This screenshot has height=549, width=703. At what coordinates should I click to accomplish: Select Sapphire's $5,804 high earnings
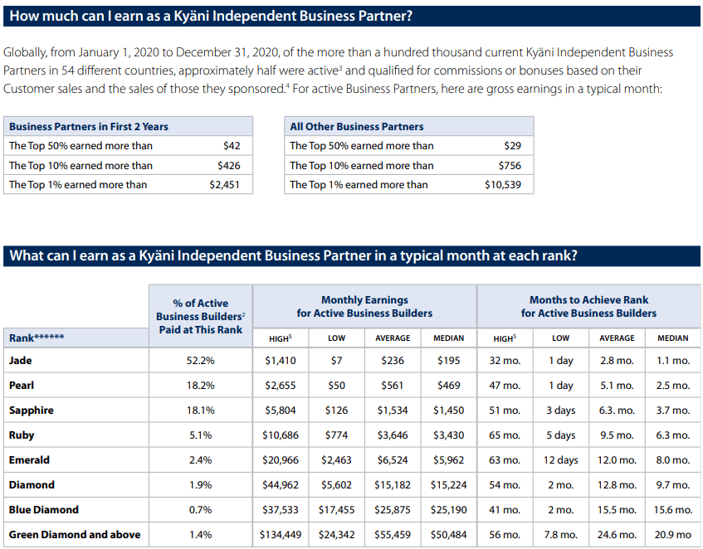click(x=281, y=411)
